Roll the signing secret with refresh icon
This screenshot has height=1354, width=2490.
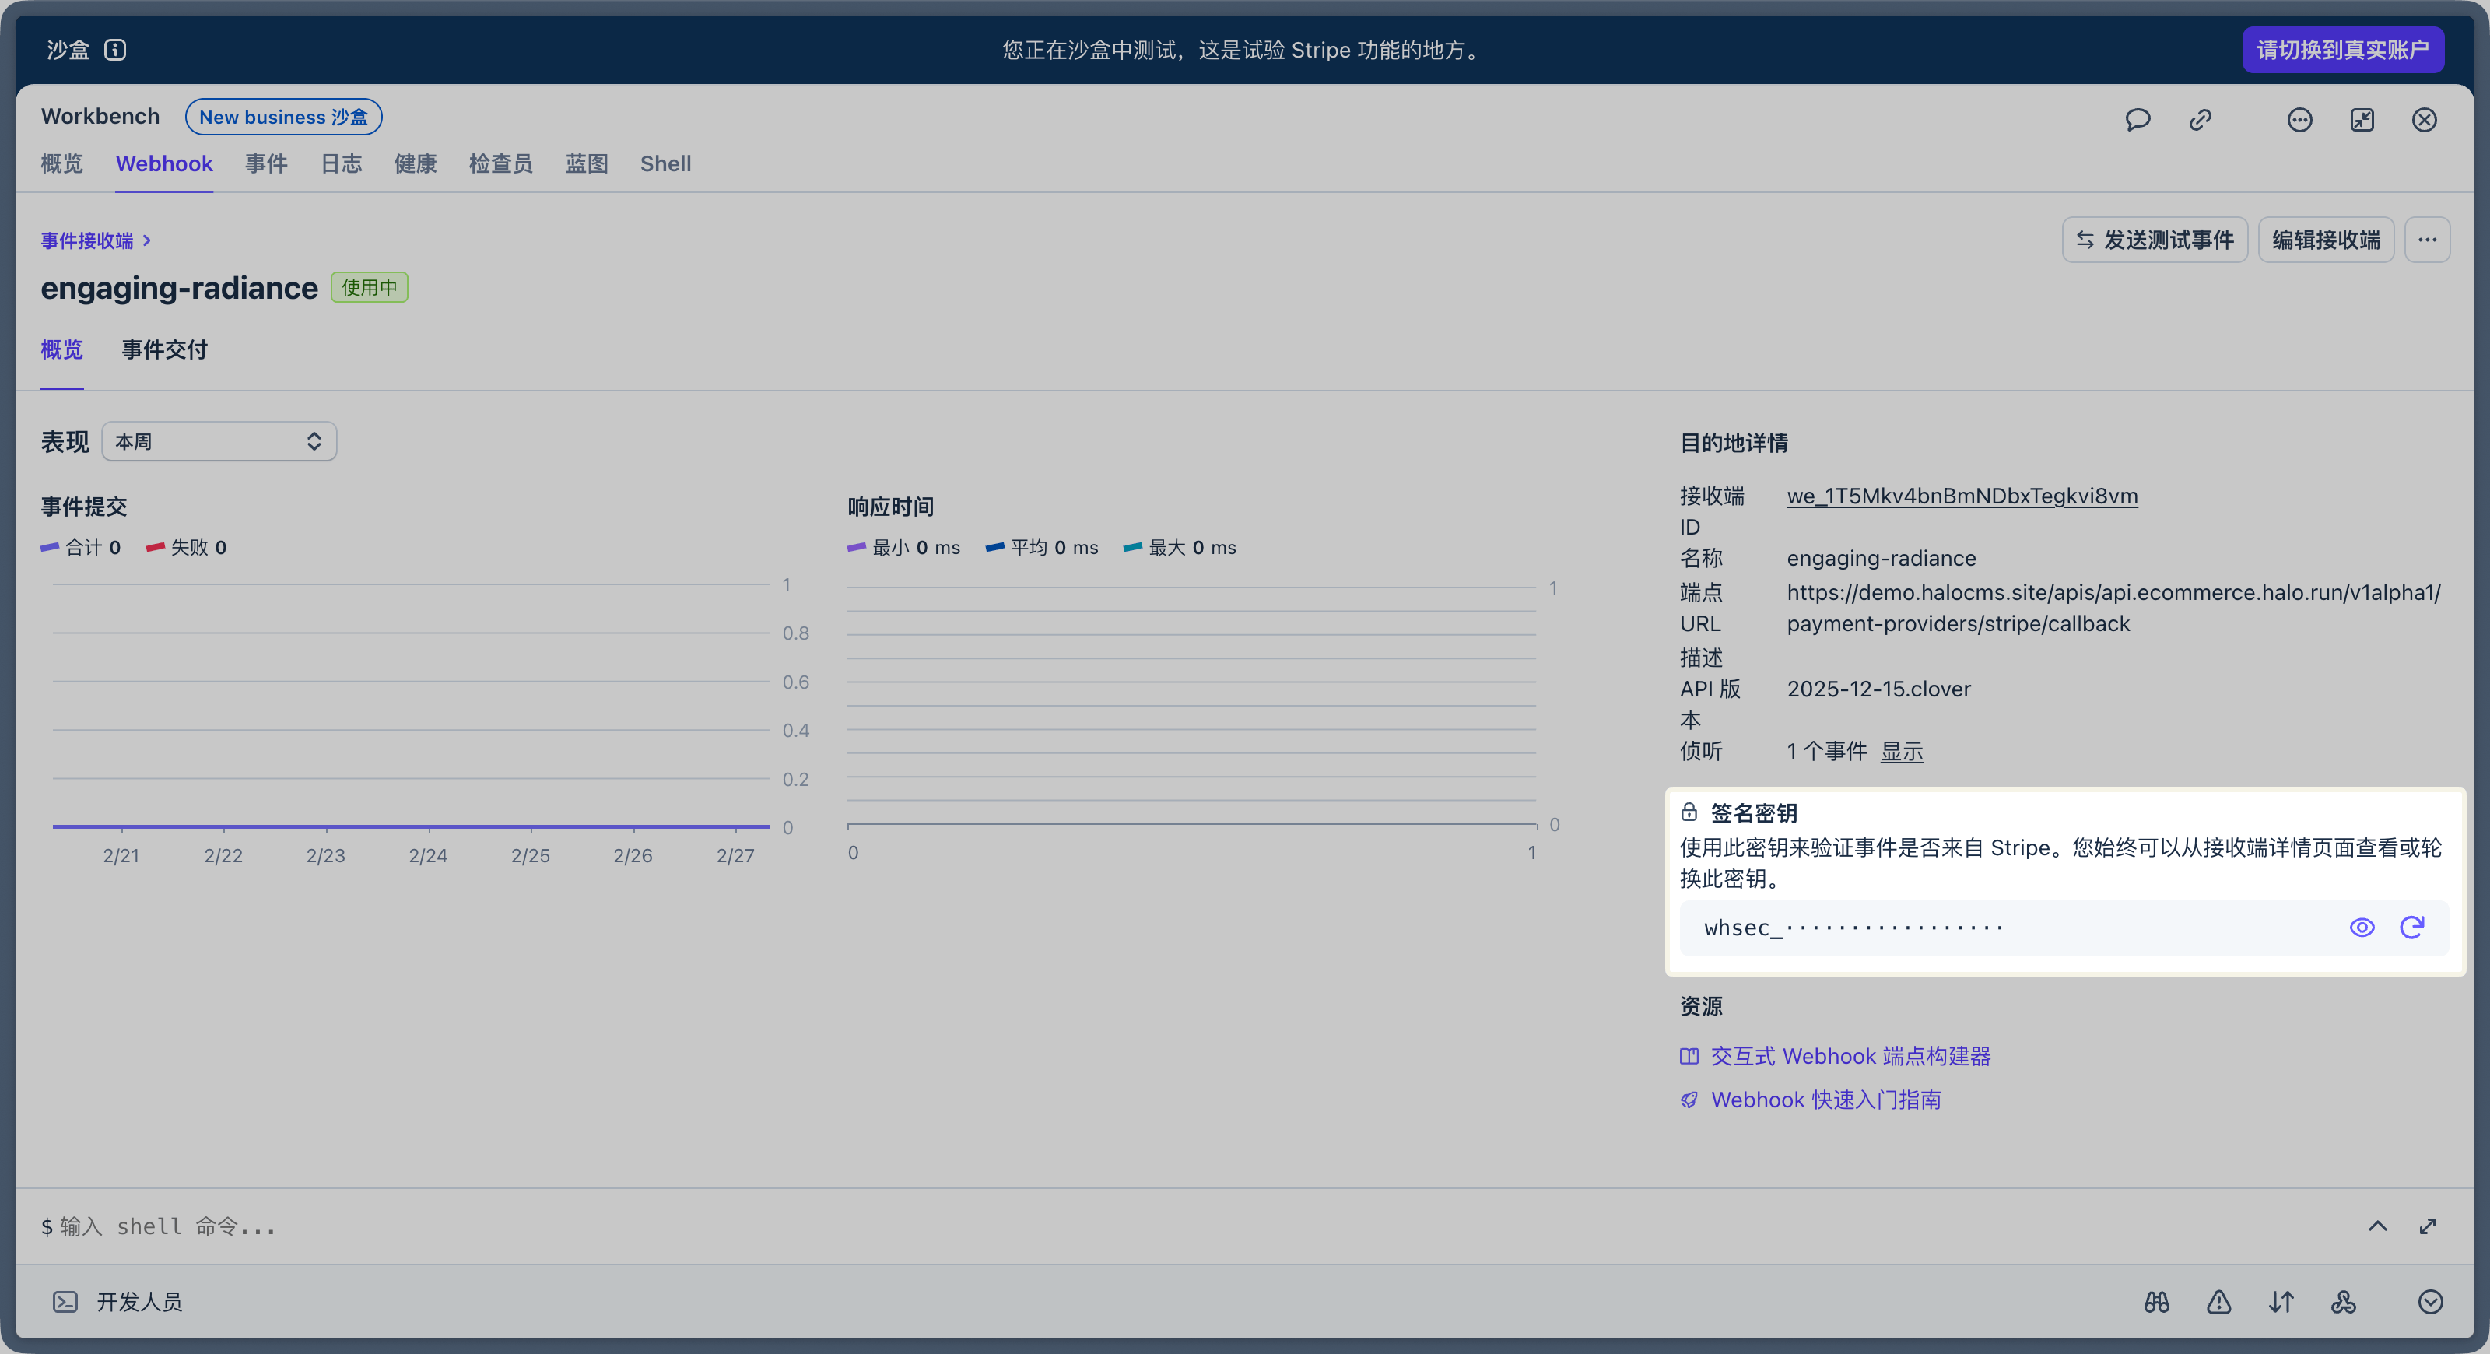(2411, 928)
